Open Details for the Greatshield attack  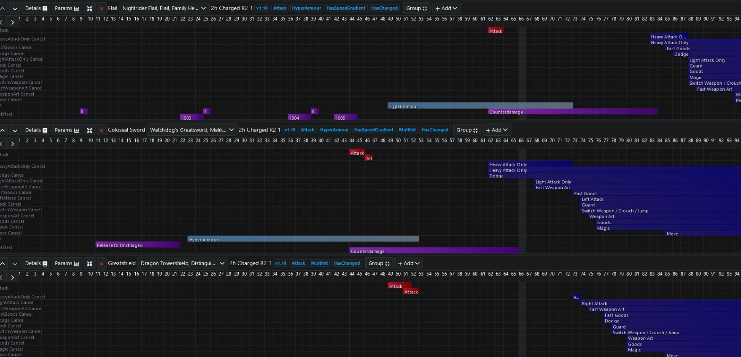36,263
